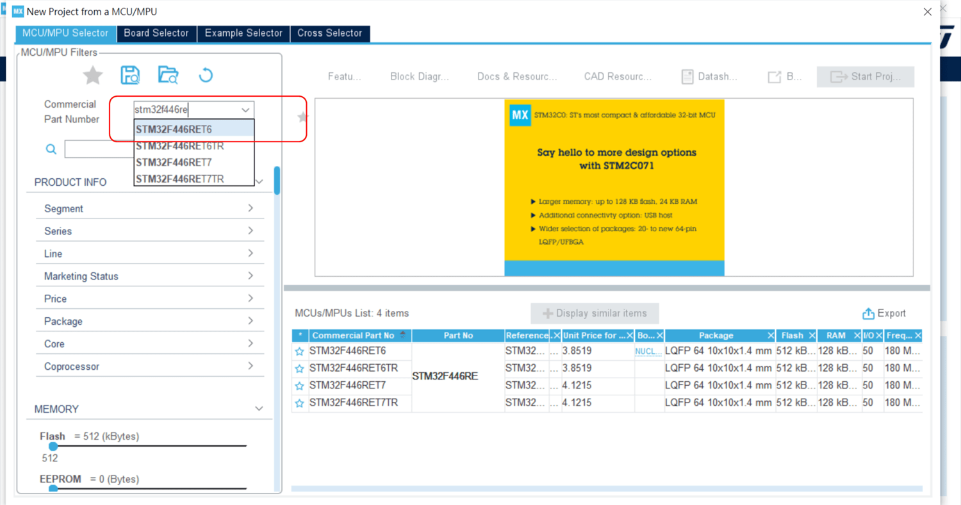The height and width of the screenshot is (505, 961).
Task: Select STM32F446RET6 in the results table
Action: tap(348, 351)
